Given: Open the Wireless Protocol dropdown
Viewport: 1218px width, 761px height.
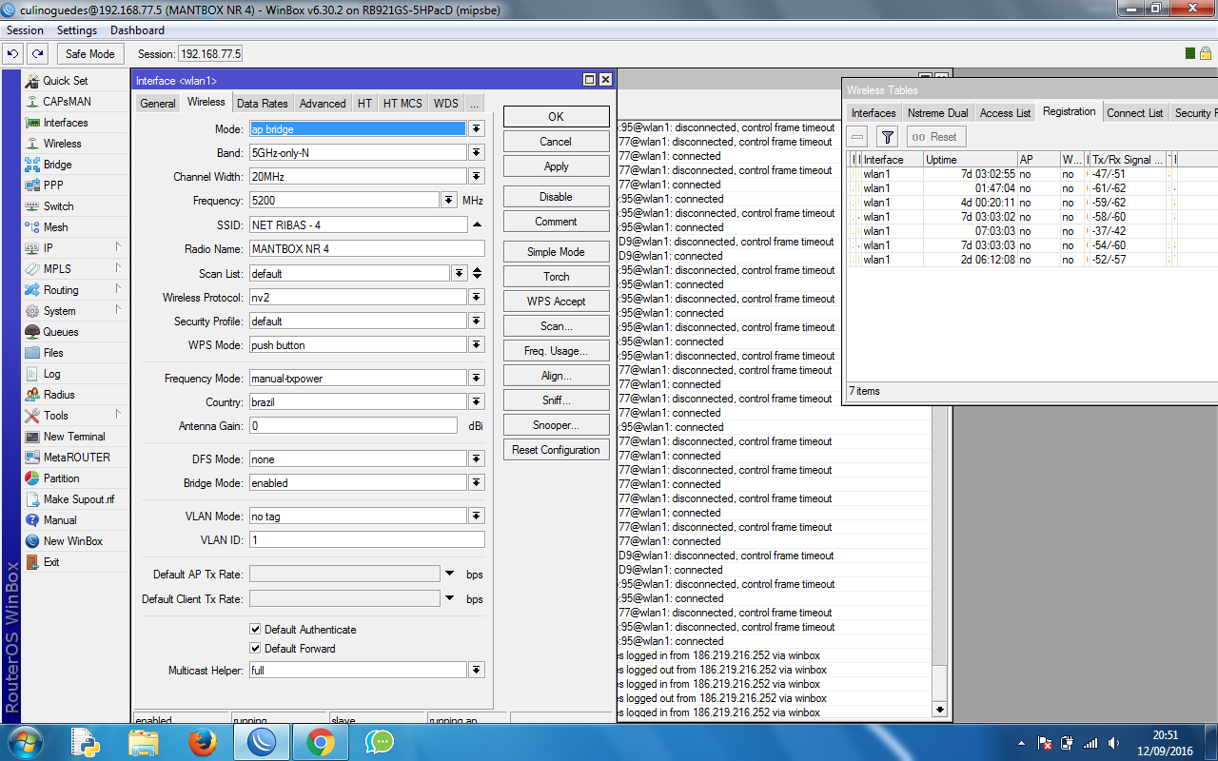Looking at the screenshot, I should [x=477, y=297].
